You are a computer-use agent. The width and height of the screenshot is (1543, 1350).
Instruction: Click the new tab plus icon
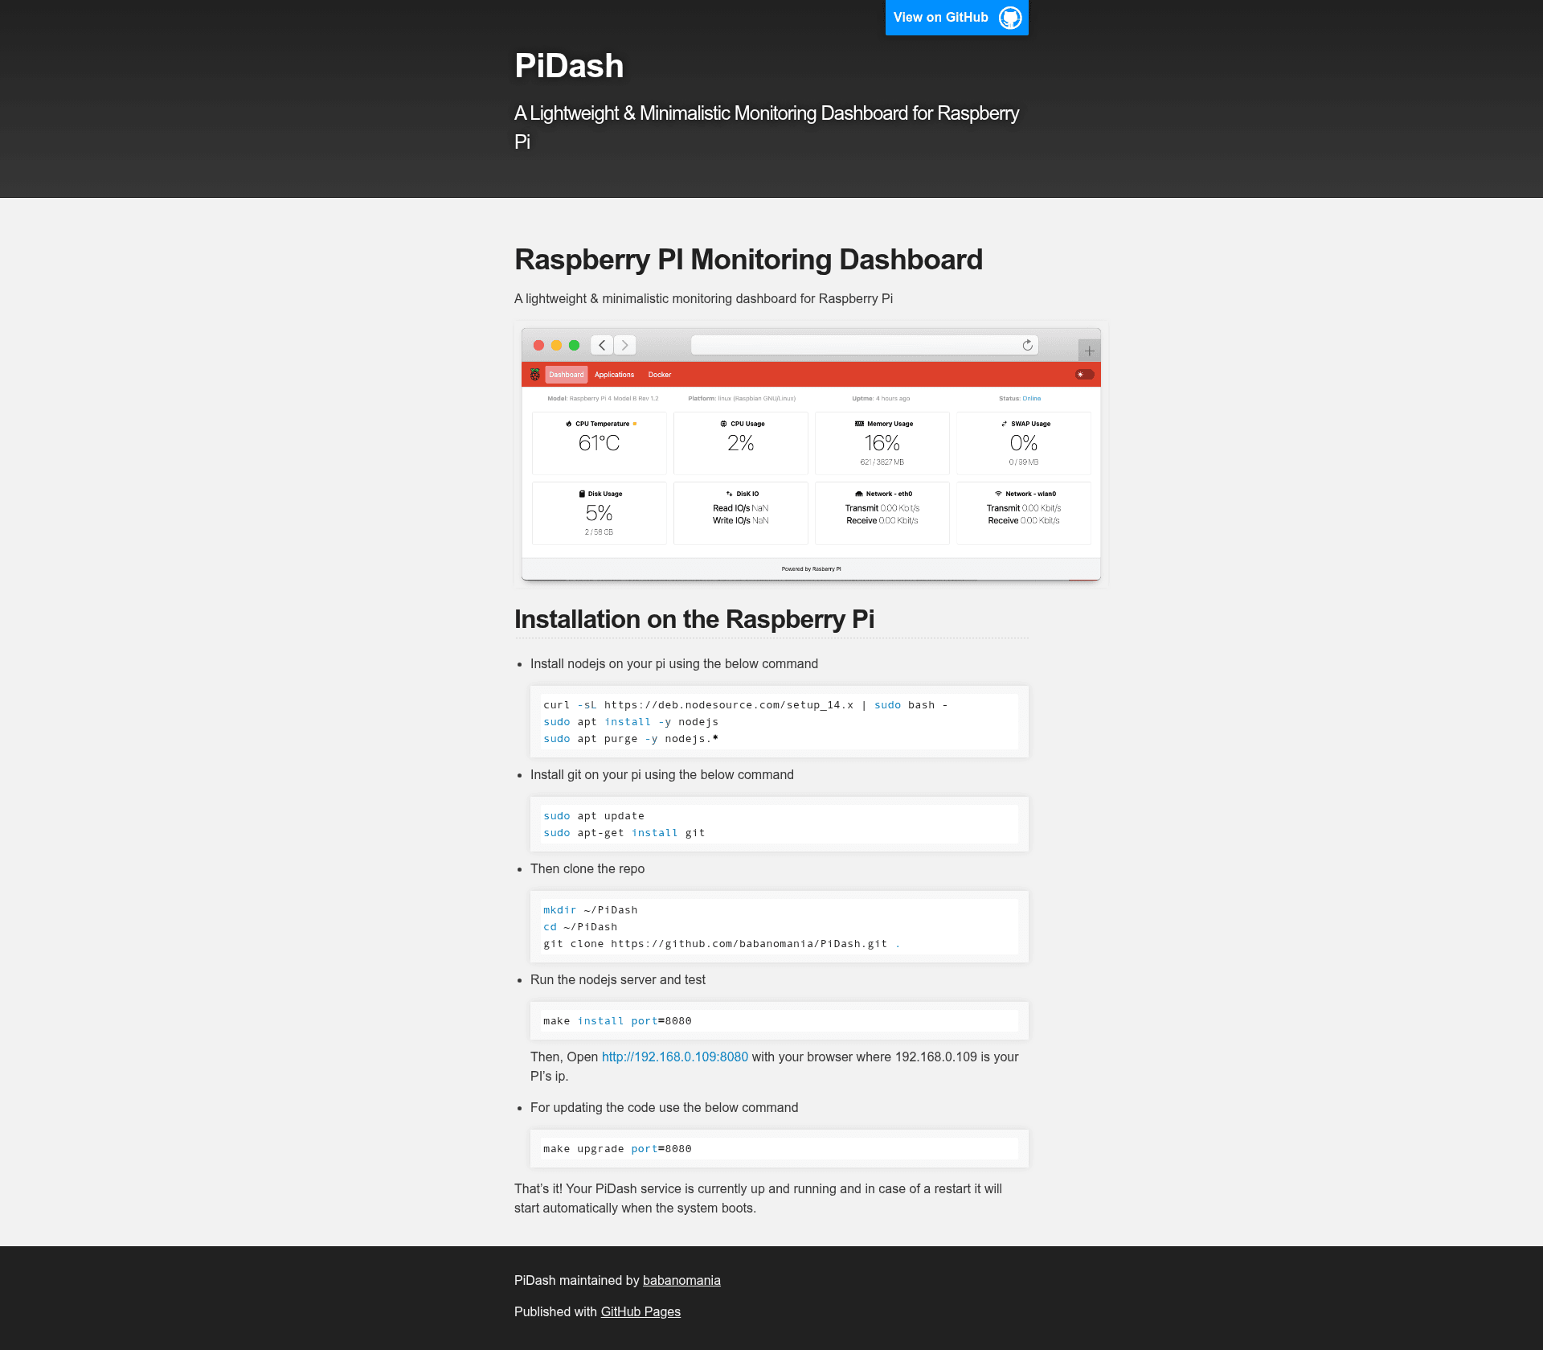pos(1089,351)
